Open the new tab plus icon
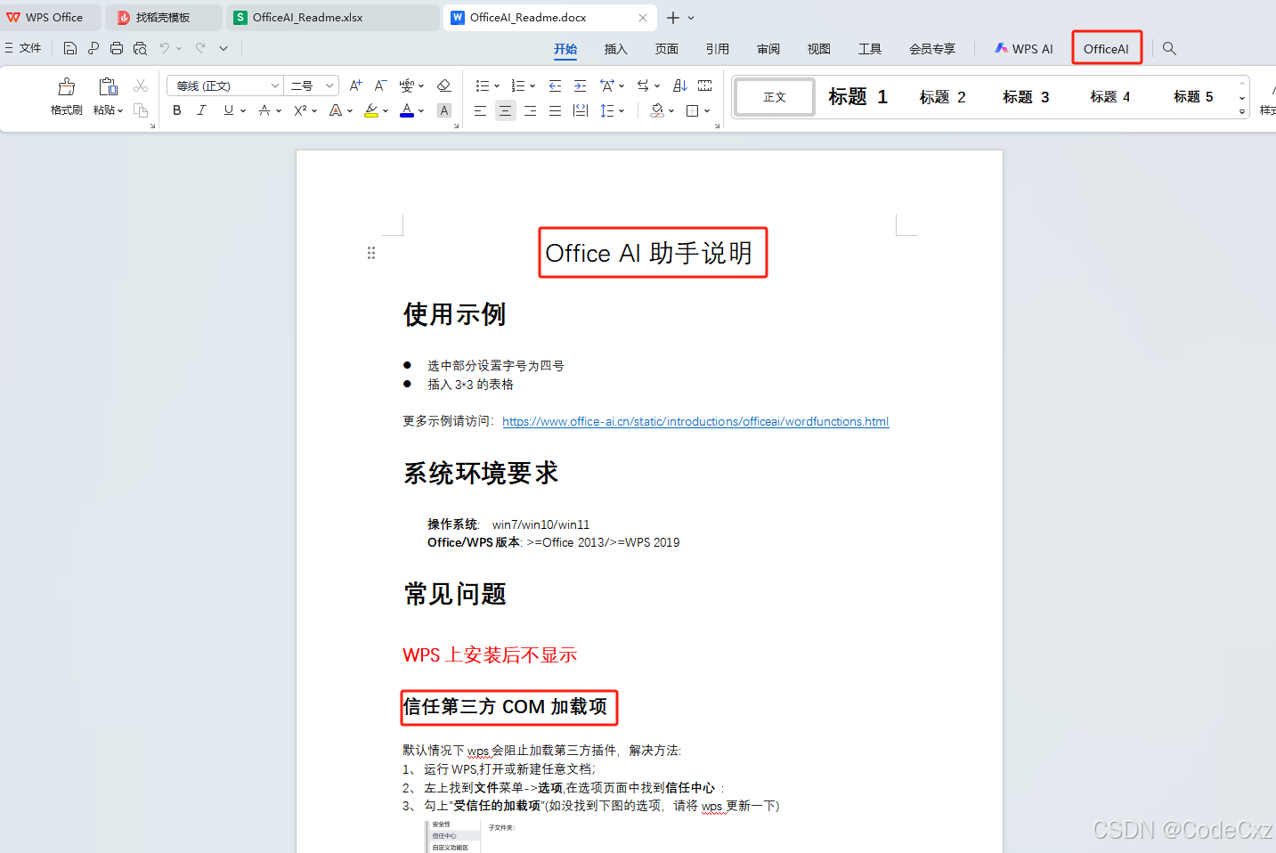The image size is (1276, 853). coord(673,18)
